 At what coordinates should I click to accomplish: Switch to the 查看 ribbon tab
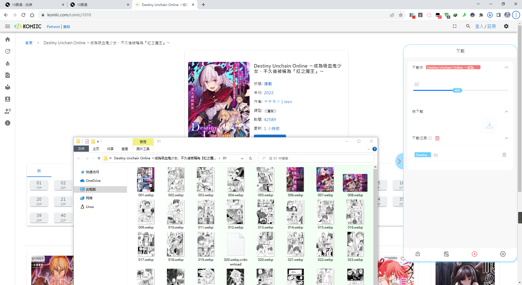click(x=125, y=149)
